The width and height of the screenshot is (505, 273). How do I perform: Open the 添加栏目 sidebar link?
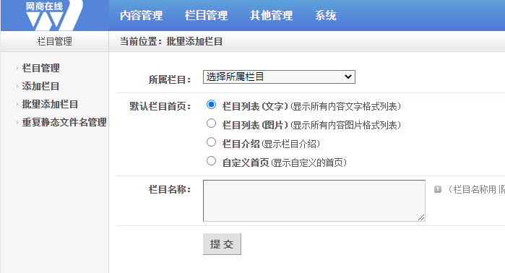40,86
